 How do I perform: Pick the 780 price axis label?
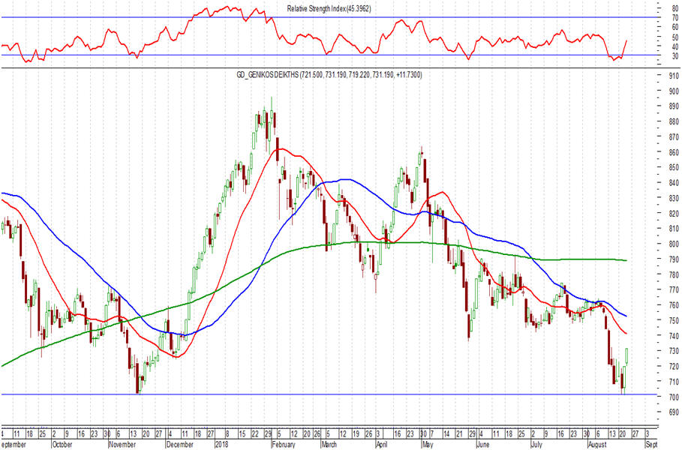tap(674, 274)
